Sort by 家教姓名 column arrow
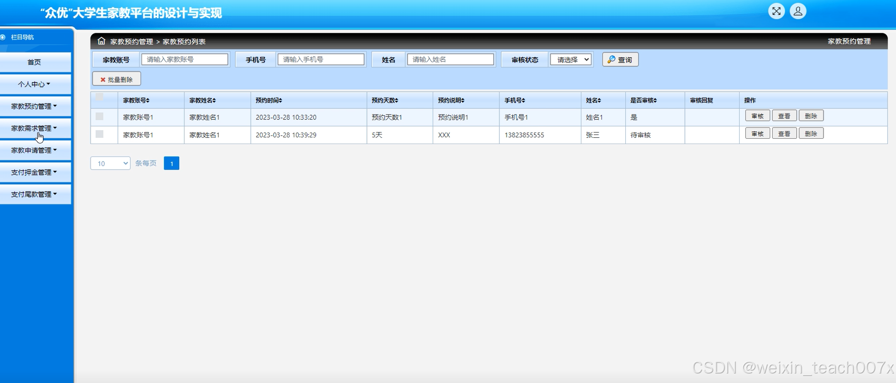Viewport: 896px width, 383px height. pos(214,100)
